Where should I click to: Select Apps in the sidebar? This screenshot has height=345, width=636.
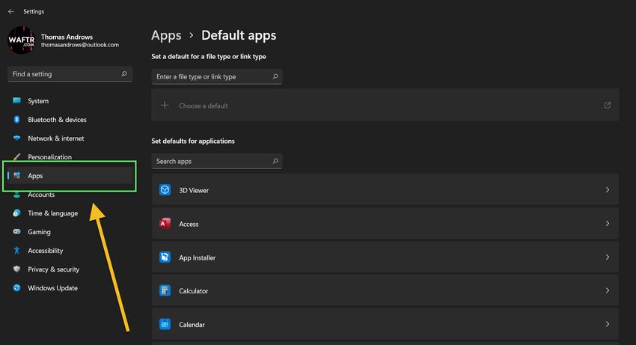[70, 175]
